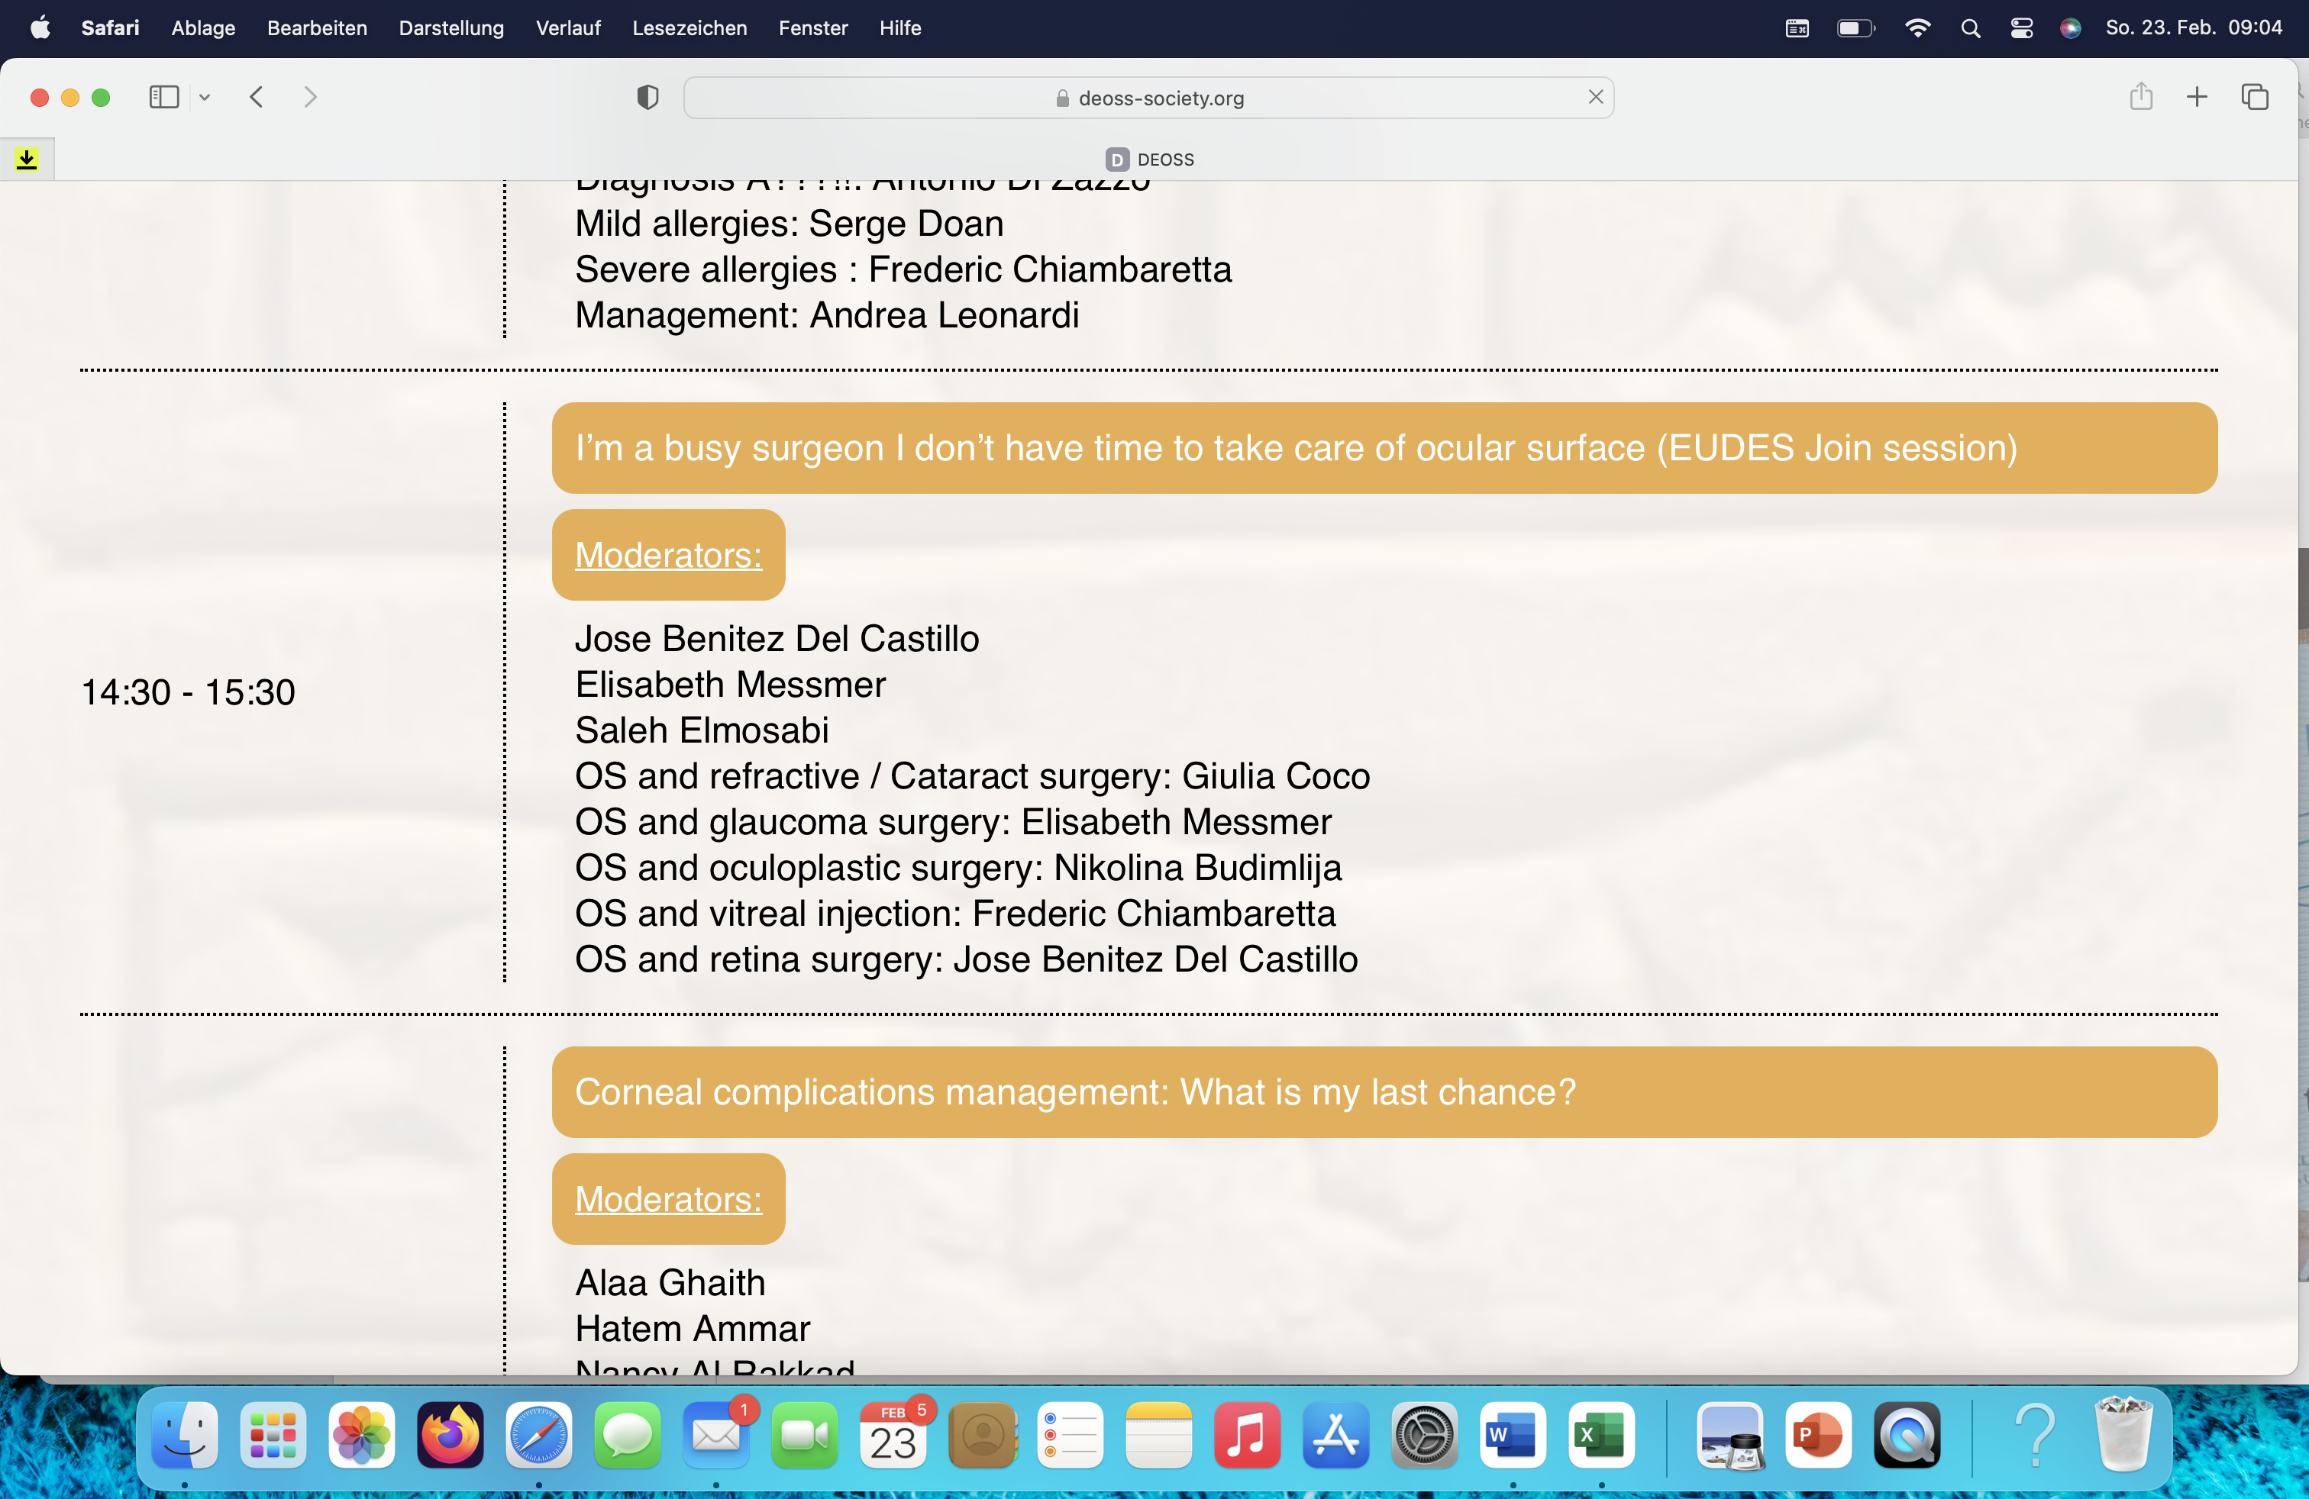Screen dimensions: 2309x1499
Task: Open the Verlauf menu
Action: tap(569, 27)
